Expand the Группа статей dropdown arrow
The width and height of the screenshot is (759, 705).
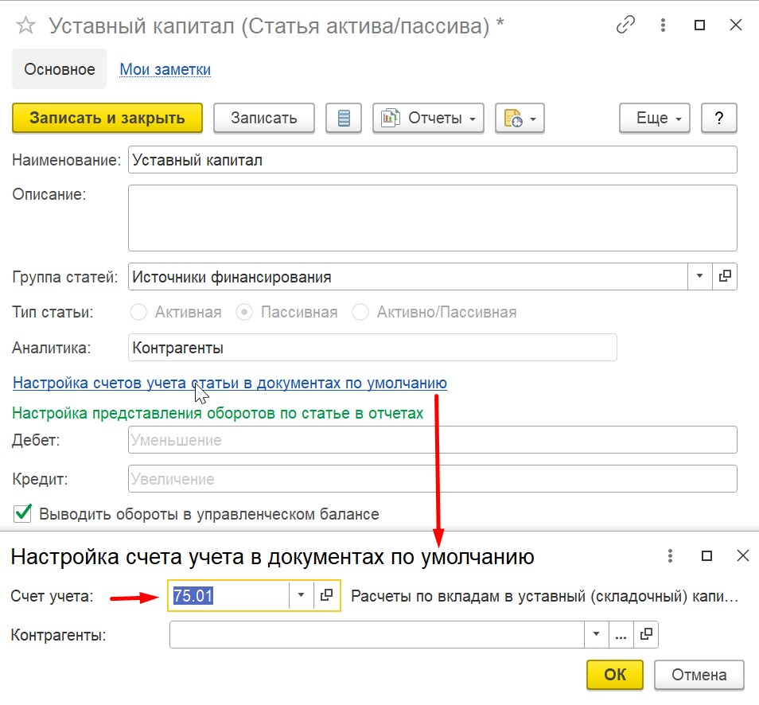coord(699,276)
